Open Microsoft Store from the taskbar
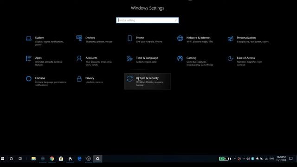Viewport: 297px width, 167px height. tap(61, 159)
